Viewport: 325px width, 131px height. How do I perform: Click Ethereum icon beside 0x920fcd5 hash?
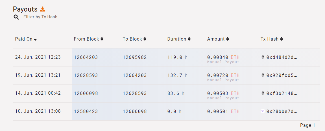pos(263,75)
